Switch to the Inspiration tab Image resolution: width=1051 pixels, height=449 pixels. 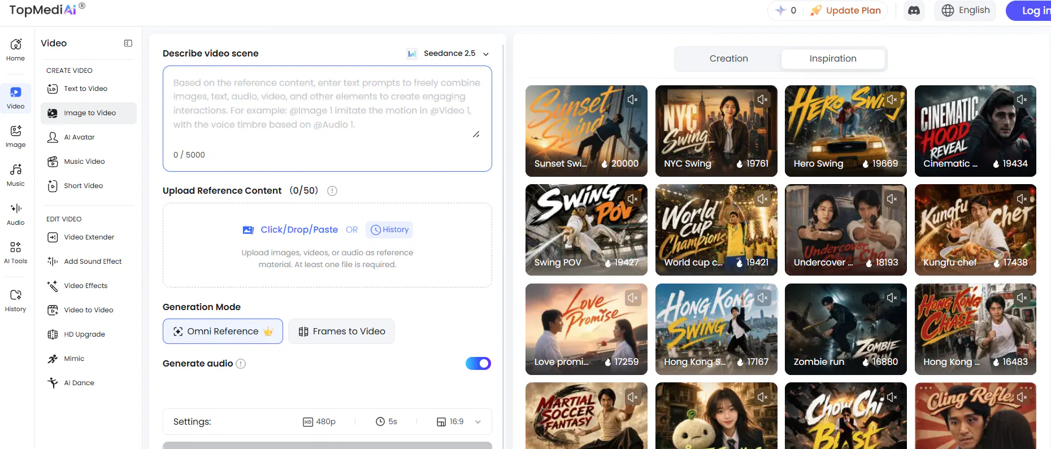coord(833,59)
